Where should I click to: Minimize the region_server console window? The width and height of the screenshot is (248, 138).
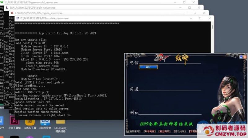[185, 13]
